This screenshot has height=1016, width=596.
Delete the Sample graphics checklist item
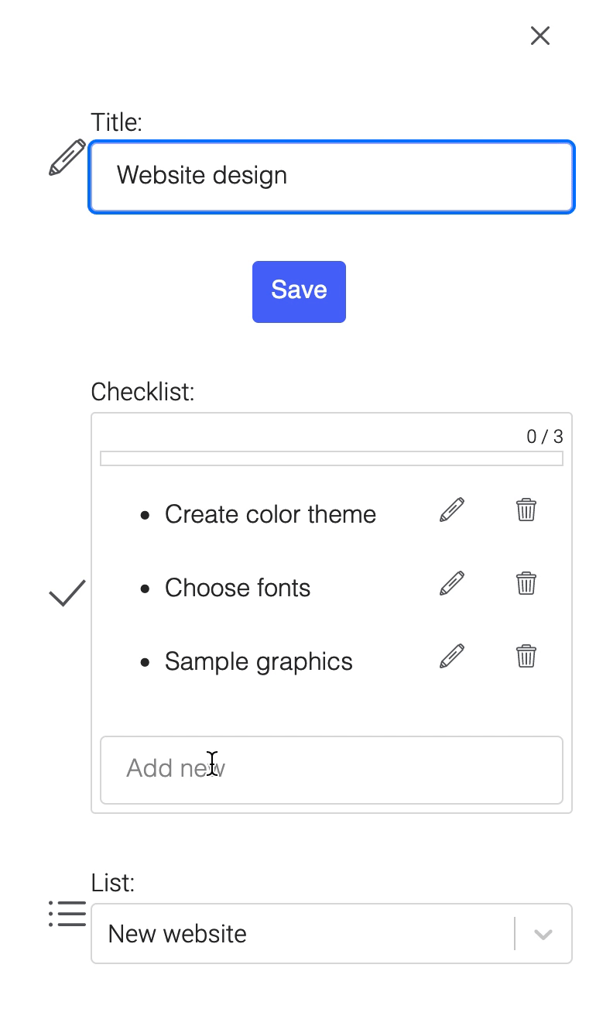coord(526,656)
